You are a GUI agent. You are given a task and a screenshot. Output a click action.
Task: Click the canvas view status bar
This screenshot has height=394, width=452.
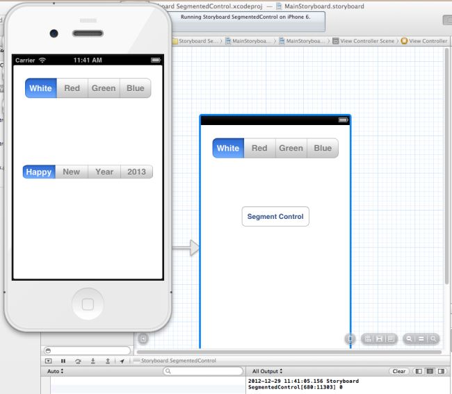(x=275, y=120)
